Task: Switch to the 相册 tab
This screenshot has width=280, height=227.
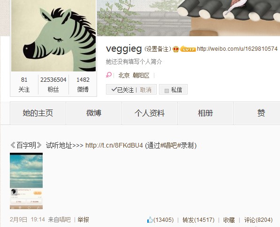Action: click(205, 113)
